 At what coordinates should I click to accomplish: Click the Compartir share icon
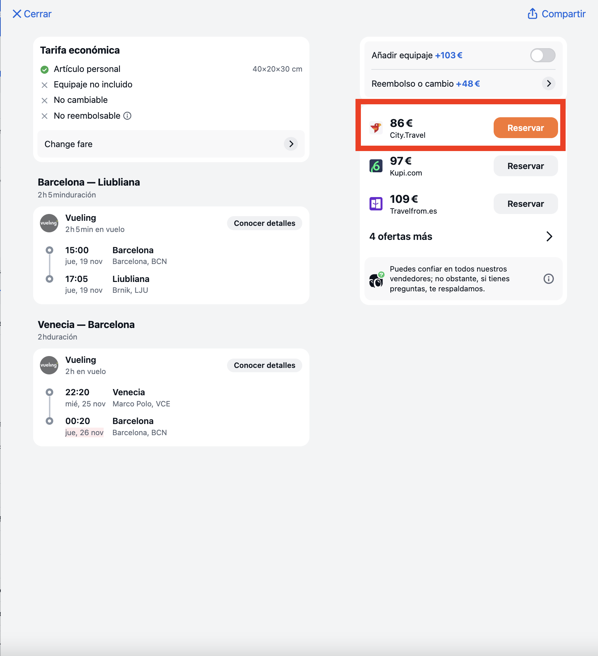click(x=533, y=14)
